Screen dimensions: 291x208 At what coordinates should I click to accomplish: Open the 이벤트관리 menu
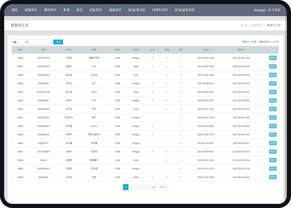(160, 10)
